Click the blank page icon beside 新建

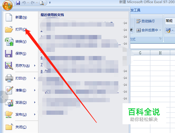point(9,17)
